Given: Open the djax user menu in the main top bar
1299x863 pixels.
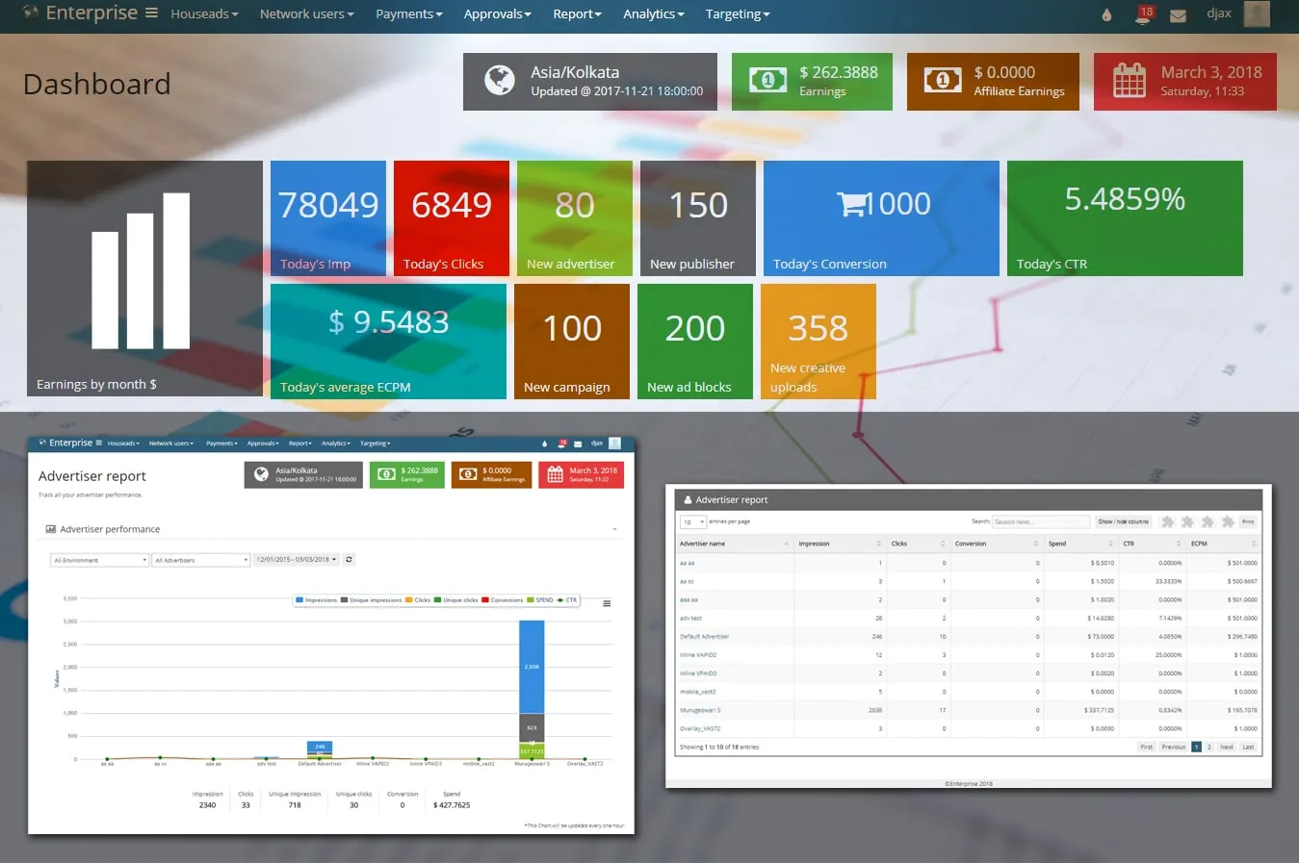Looking at the screenshot, I should (x=1219, y=13).
